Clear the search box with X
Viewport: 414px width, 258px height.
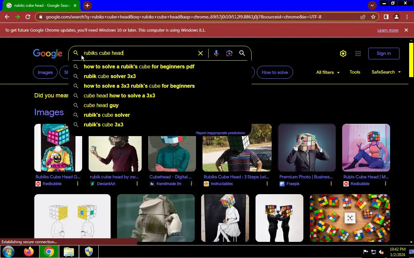coord(201,53)
